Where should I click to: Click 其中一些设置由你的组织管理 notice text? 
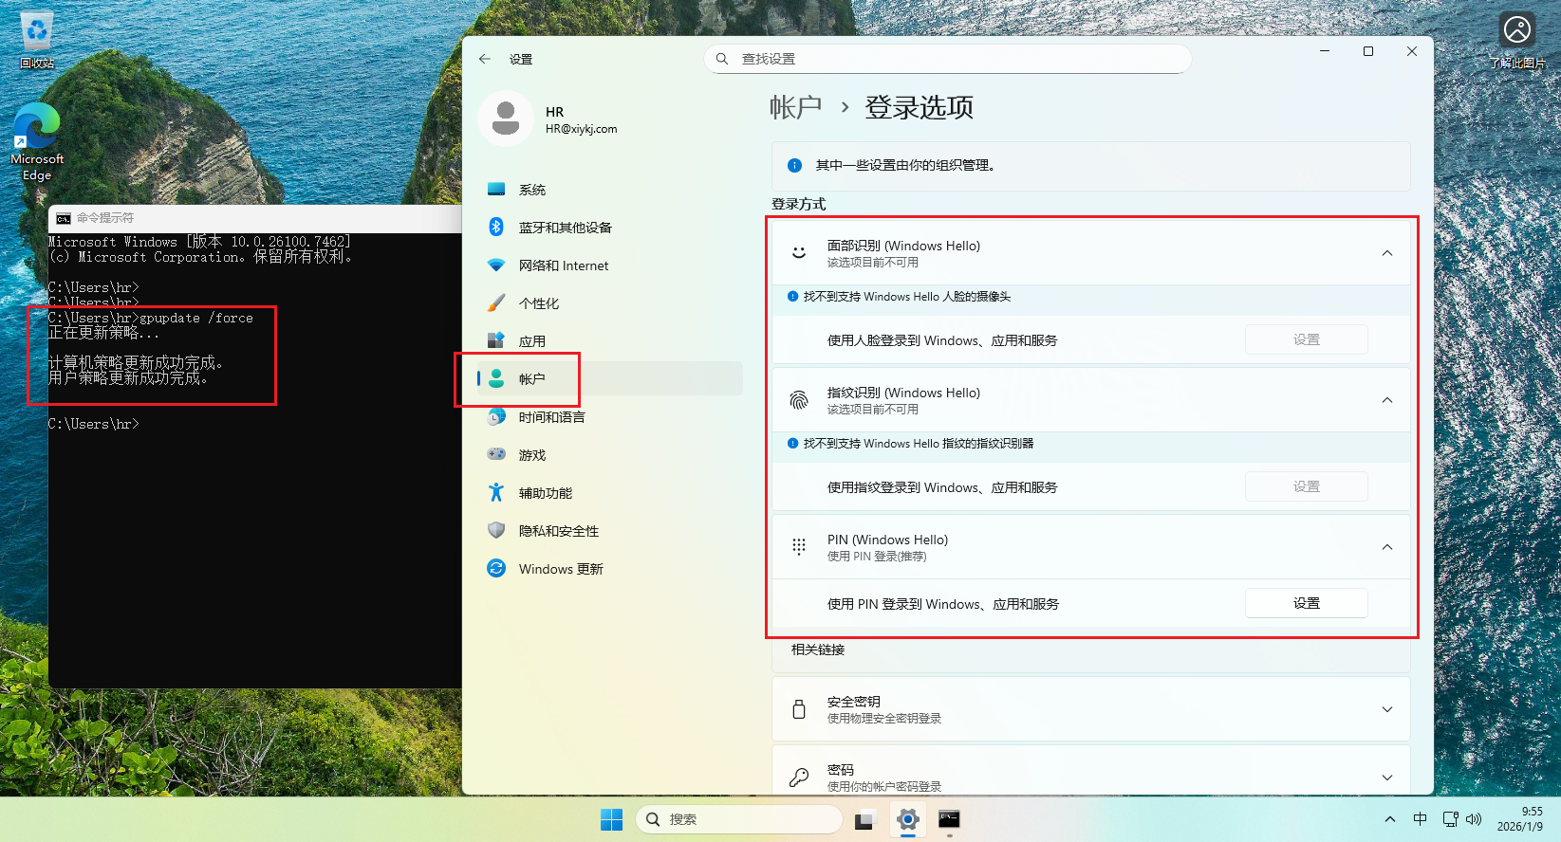coord(905,165)
